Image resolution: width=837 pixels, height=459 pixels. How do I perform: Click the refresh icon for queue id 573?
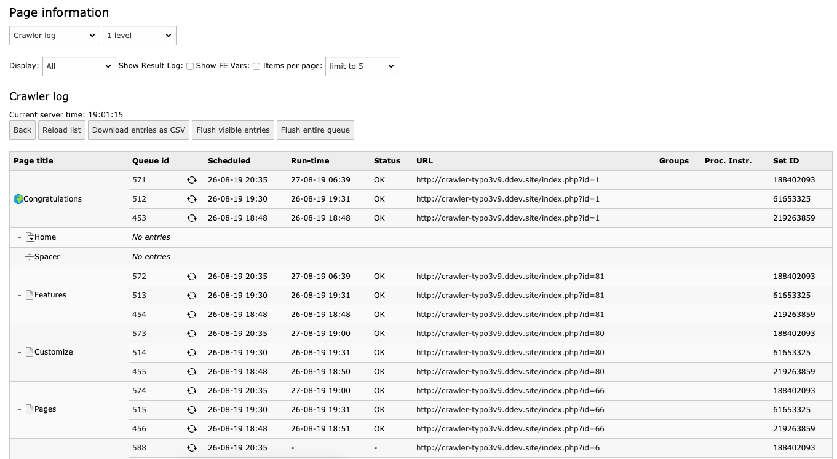pyautogui.click(x=192, y=334)
